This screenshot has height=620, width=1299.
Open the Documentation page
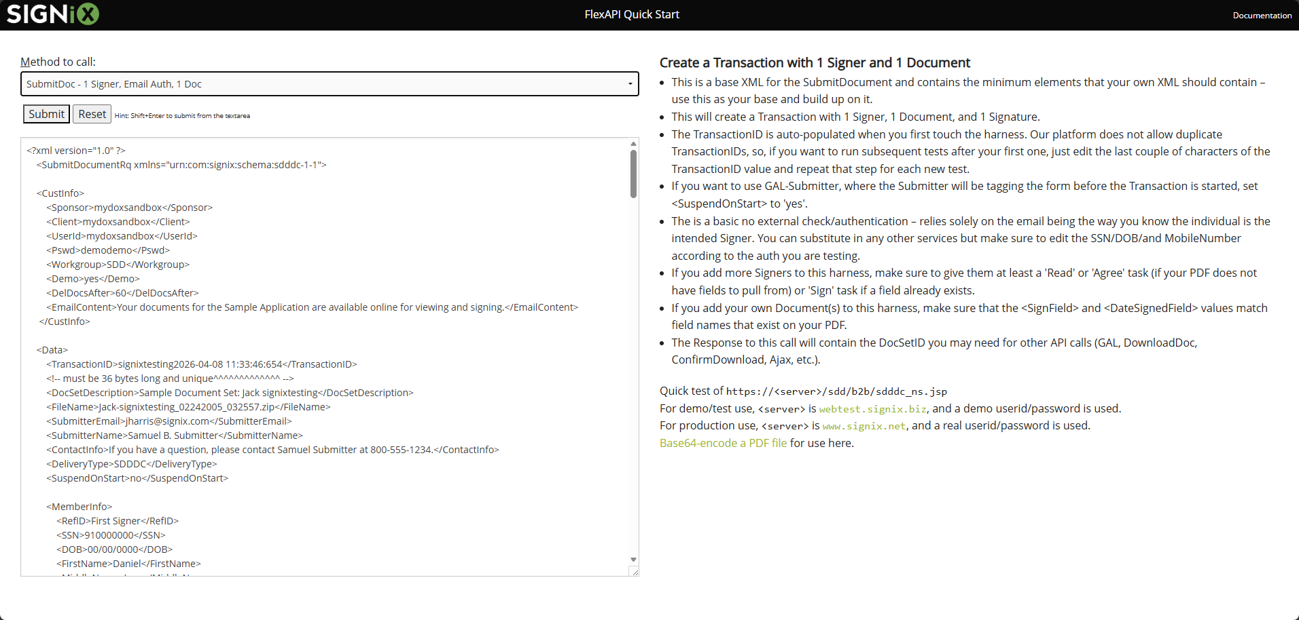click(x=1262, y=14)
